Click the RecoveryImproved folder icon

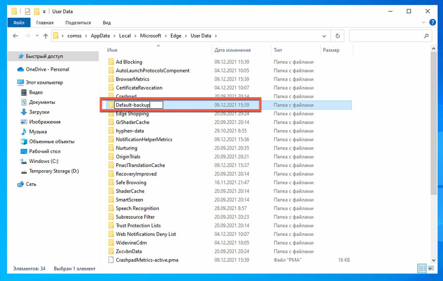(x=111, y=174)
